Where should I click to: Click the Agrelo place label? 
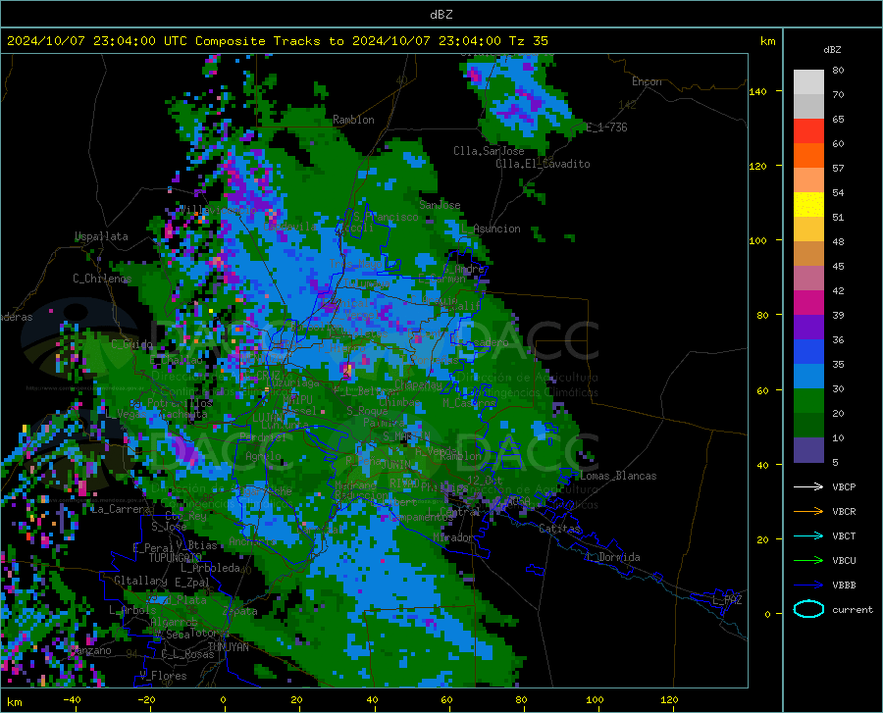point(263,456)
